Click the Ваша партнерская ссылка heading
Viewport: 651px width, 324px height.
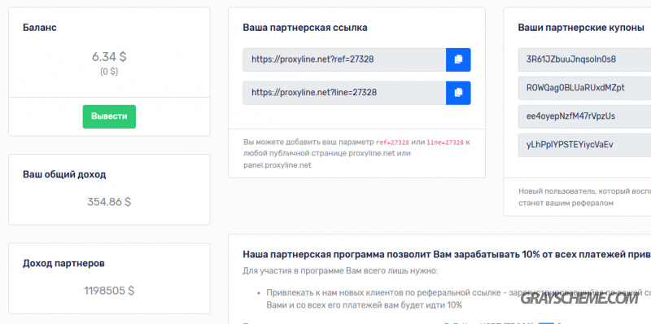(x=305, y=28)
